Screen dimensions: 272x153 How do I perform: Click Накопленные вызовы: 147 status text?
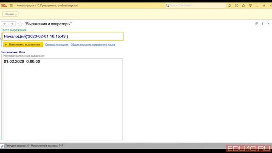point(47,146)
